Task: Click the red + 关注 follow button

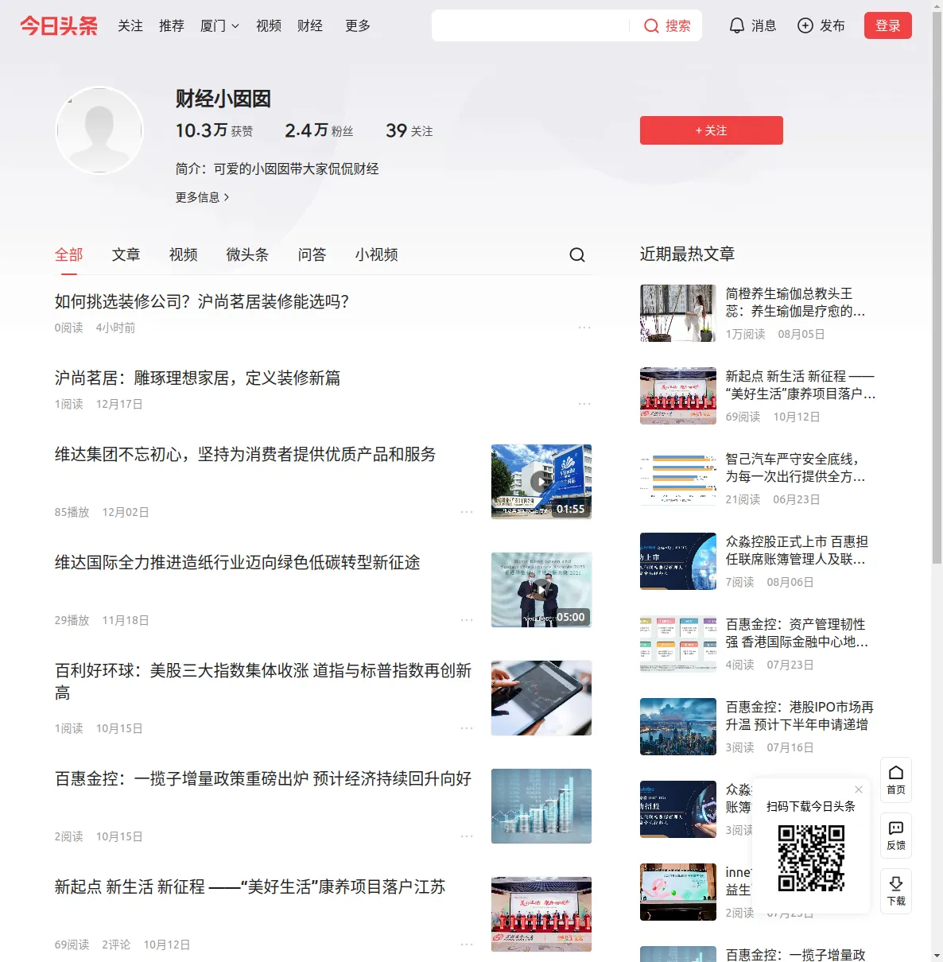Action: pyautogui.click(x=712, y=130)
